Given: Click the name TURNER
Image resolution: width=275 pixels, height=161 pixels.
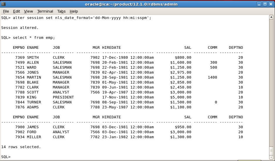Looking at the screenshot, I should click(34, 102).
